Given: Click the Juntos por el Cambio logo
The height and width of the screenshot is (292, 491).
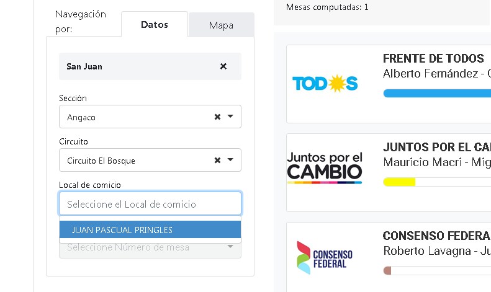Looking at the screenshot, I should pyautogui.click(x=325, y=167).
